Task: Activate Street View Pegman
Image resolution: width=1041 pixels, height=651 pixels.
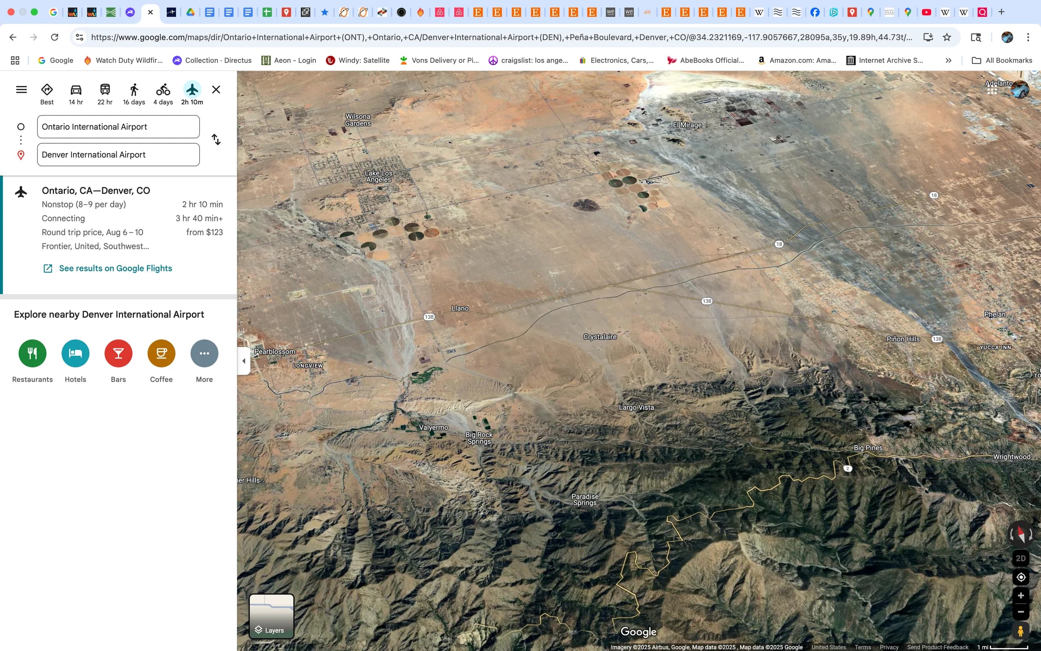Action: pyautogui.click(x=1020, y=631)
